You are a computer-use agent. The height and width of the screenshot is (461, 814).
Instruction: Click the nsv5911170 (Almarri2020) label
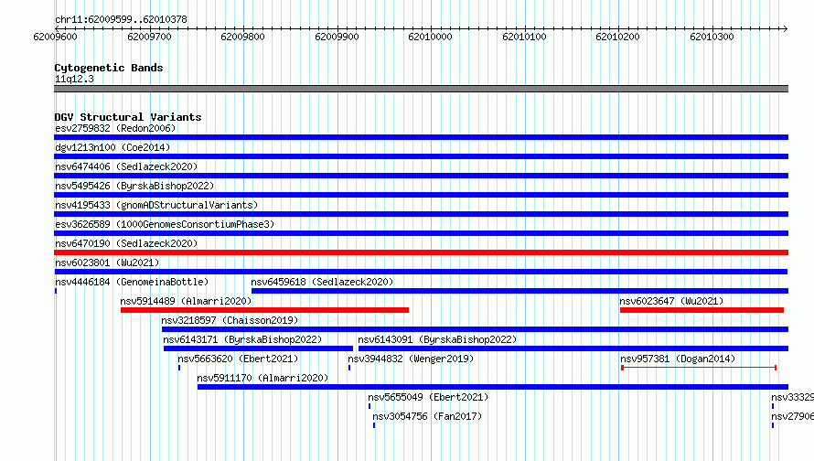[262, 378]
